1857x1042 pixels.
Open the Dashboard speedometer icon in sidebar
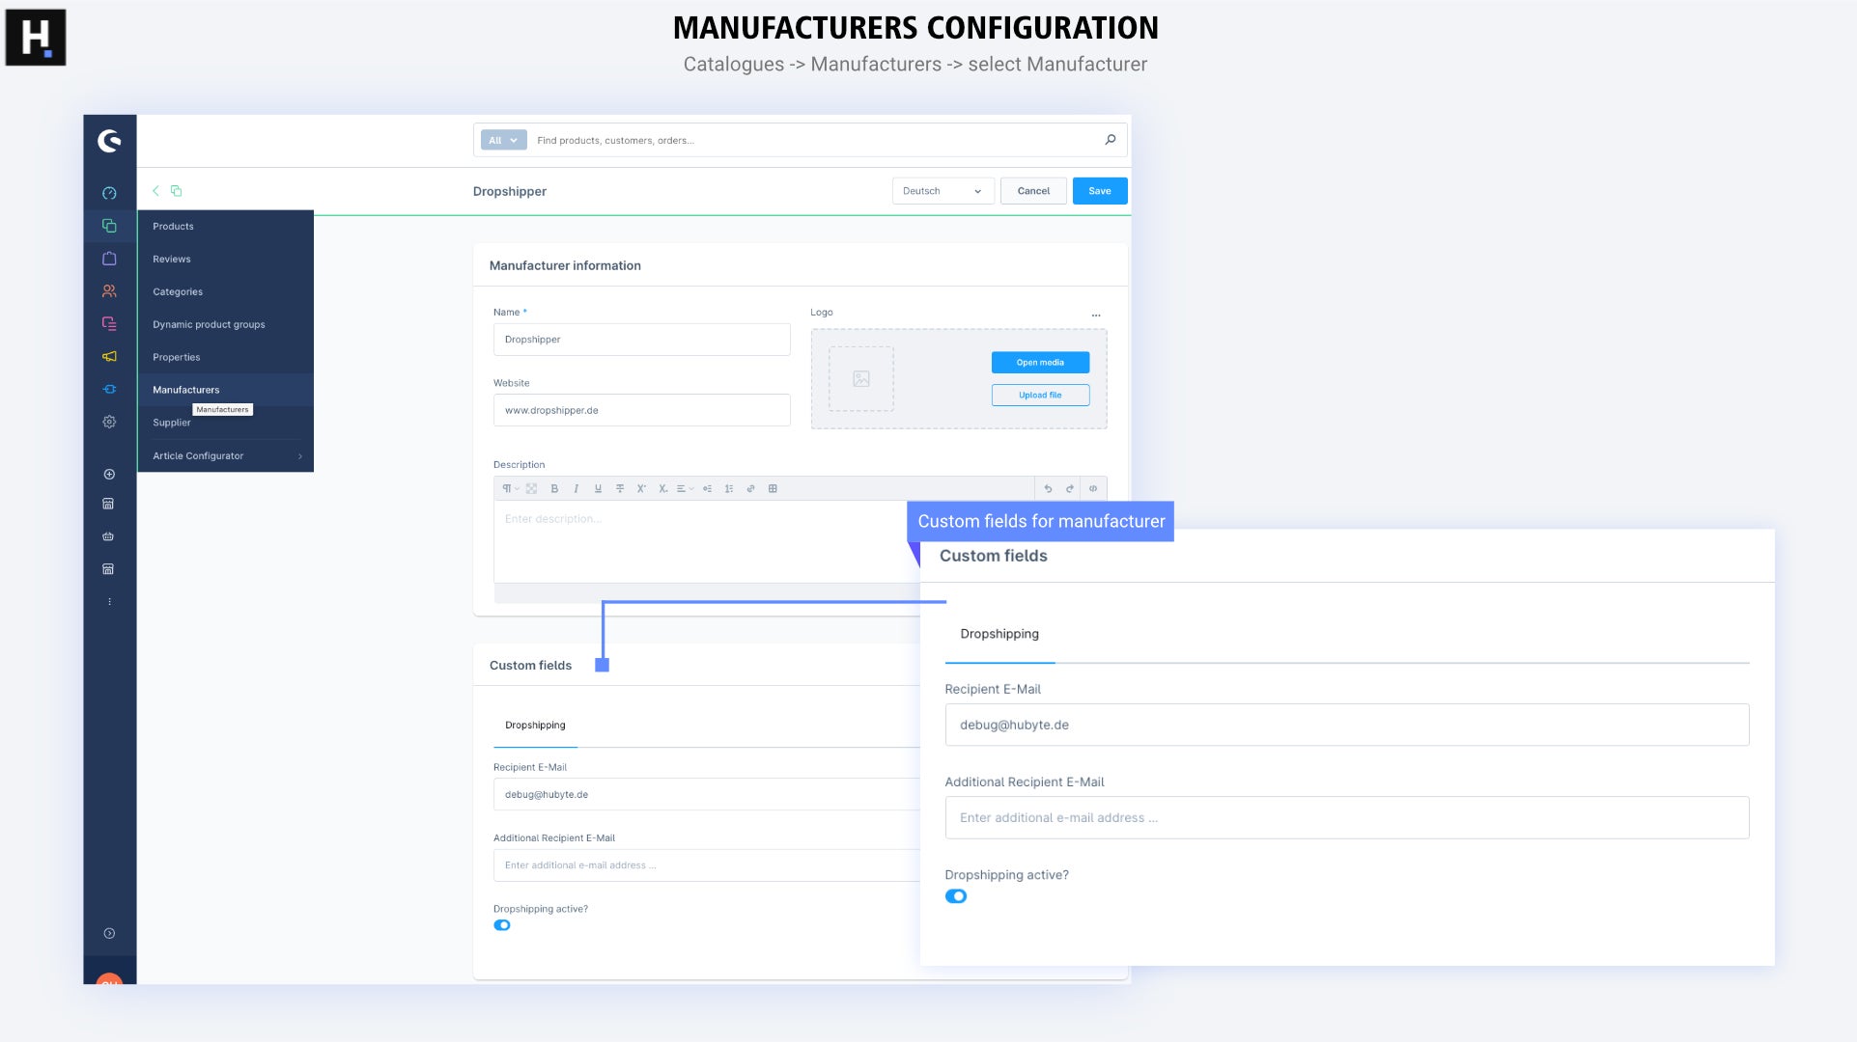click(109, 193)
